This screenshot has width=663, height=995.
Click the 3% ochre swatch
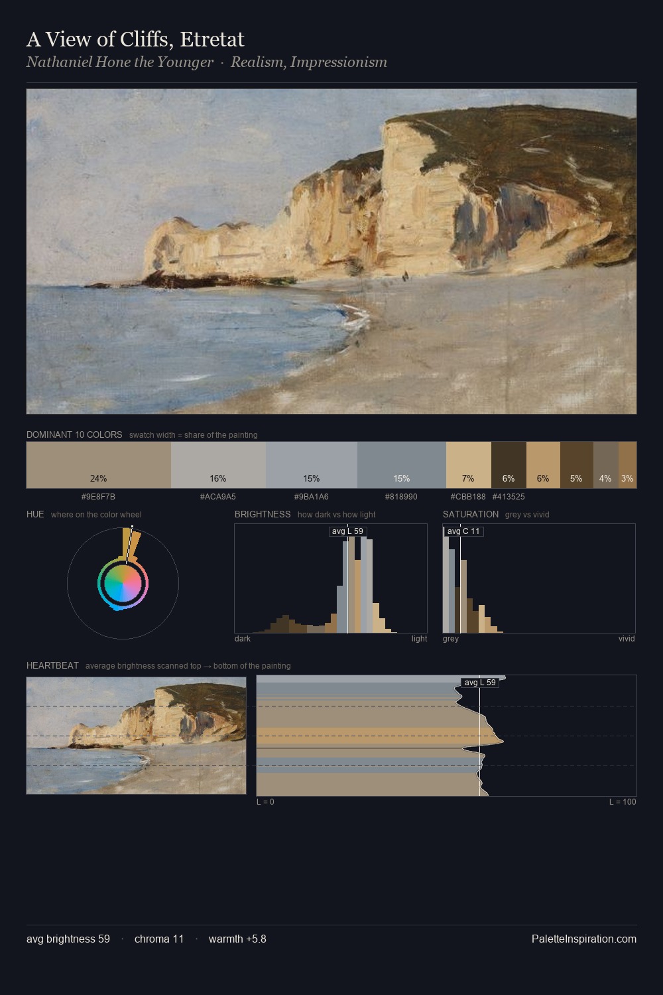[627, 465]
